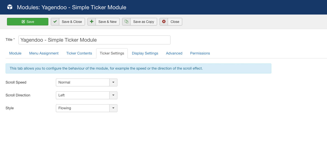
Task: Click the Close button label
Action: (x=175, y=22)
